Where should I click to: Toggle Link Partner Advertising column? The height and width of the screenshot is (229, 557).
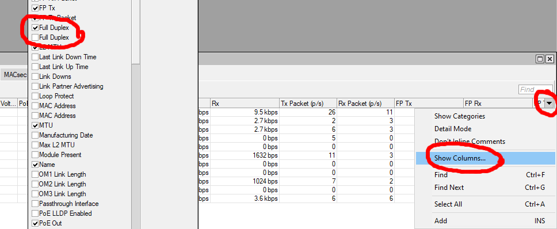point(35,86)
